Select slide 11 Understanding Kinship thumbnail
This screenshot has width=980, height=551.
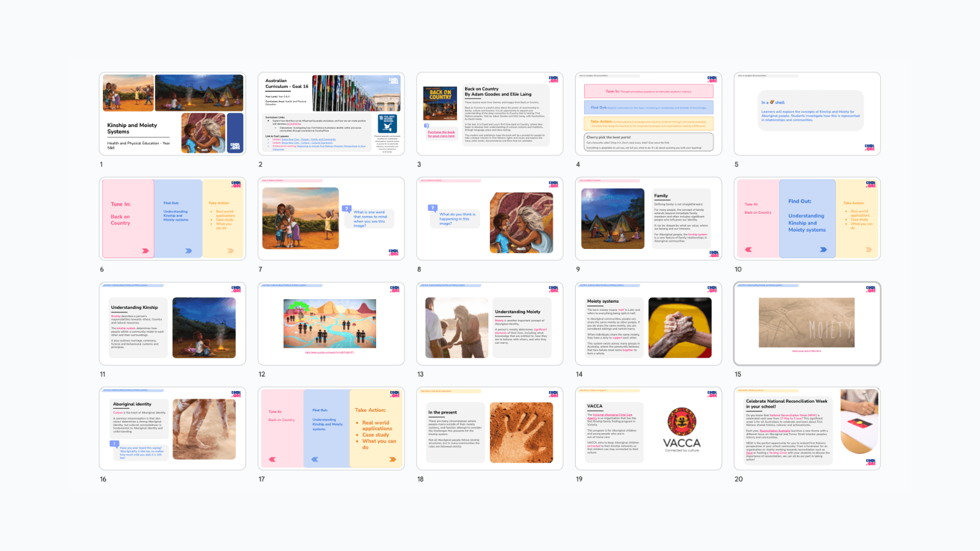pos(172,324)
